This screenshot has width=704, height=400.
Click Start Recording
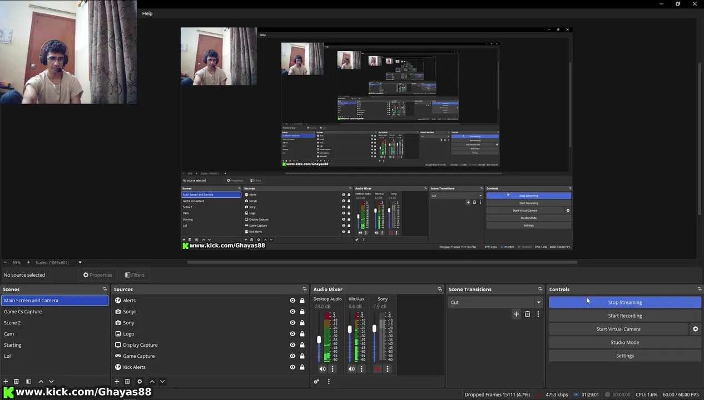pos(625,316)
